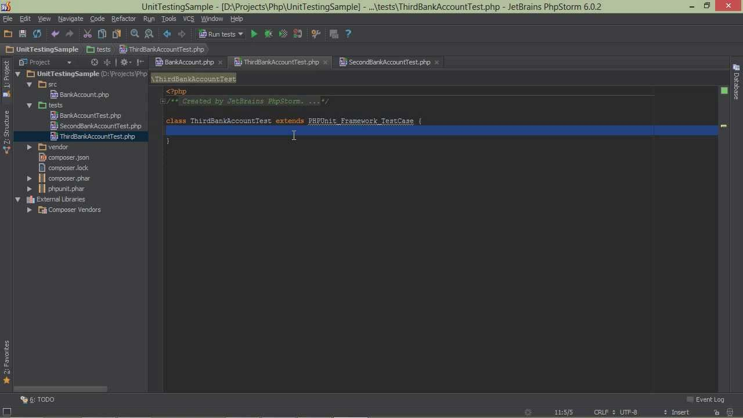Click Collapse All in Project panel
Viewport: 743px width, 418px height.
107,62
